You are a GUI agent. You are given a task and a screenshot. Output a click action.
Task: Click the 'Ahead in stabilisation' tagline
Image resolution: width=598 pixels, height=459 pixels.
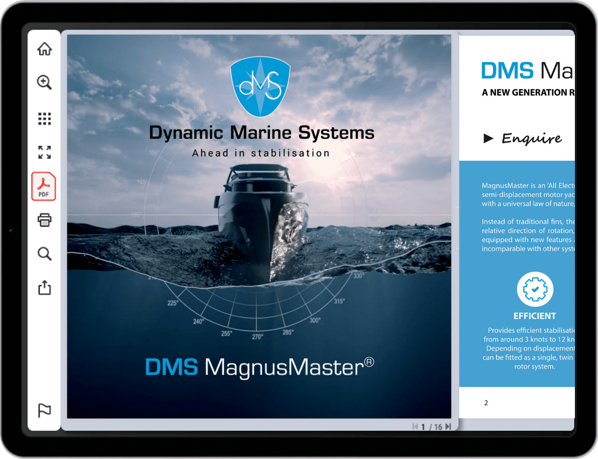(261, 153)
